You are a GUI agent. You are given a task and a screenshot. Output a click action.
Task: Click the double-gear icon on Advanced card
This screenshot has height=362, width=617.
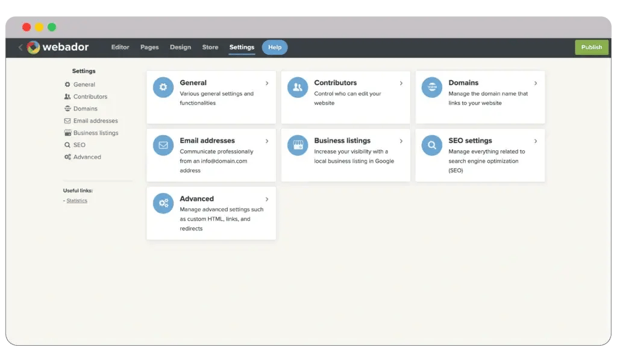pyautogui.click(x=163, y=203)
